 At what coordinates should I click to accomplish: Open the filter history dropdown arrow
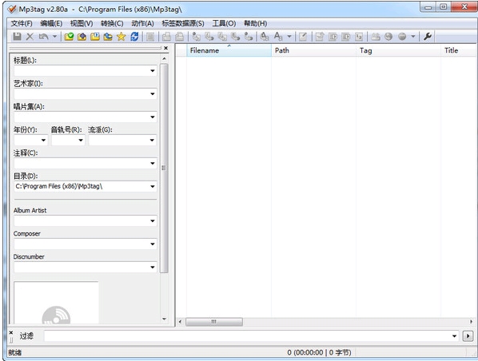(454, 336)
